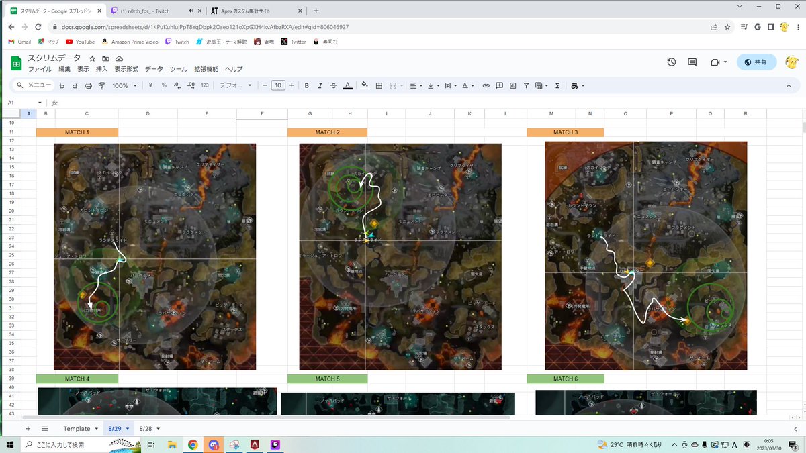
Task: Move document with folder icon
Action: click(105, 58)
